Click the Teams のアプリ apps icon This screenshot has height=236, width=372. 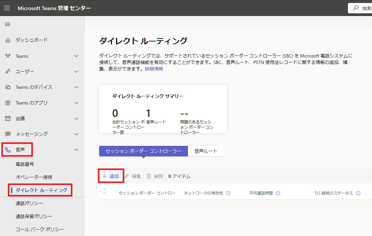coord(8,103)
